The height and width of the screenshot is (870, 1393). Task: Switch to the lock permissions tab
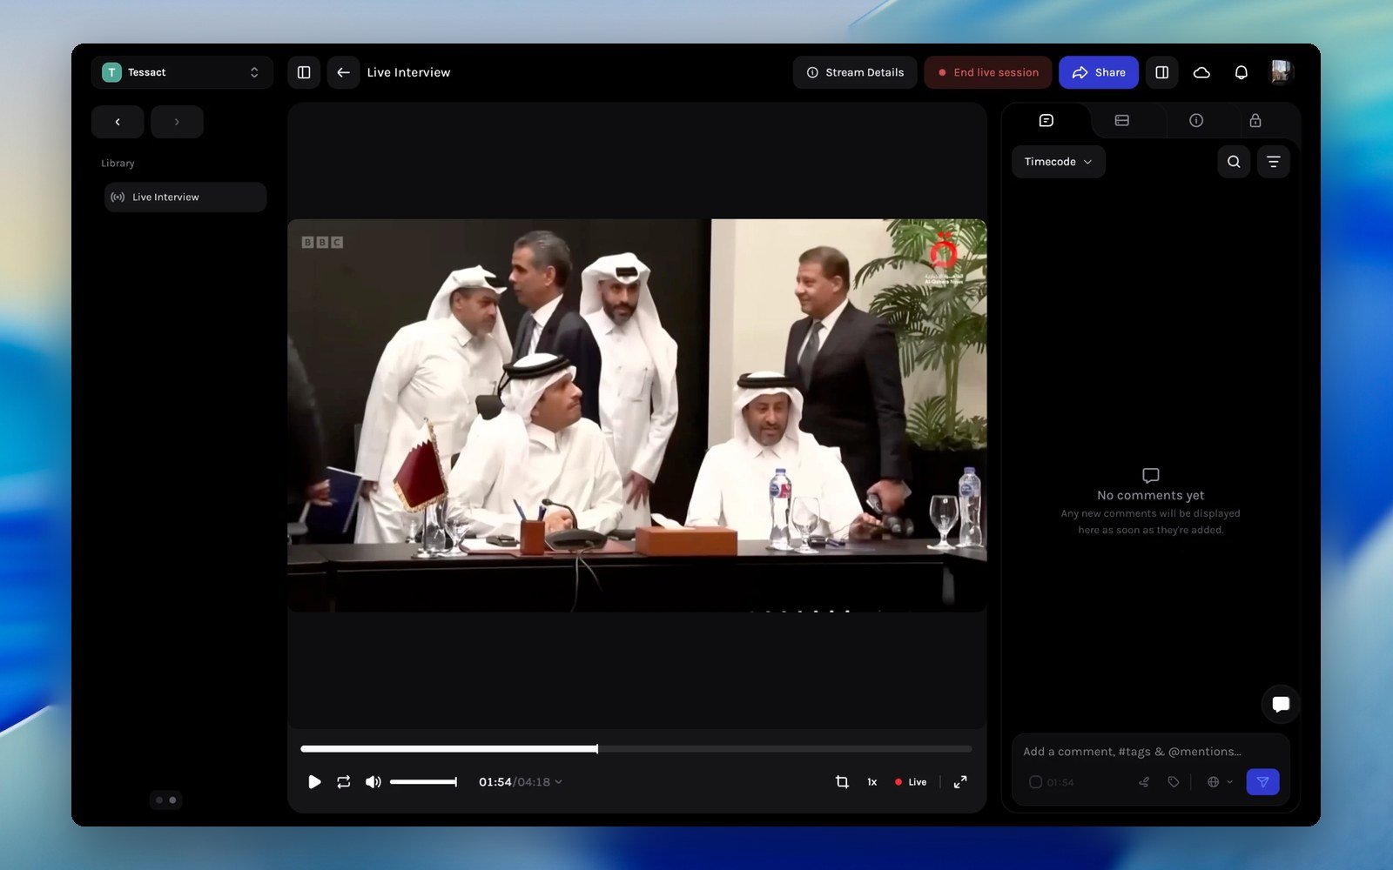click(x=1255, y=121)
